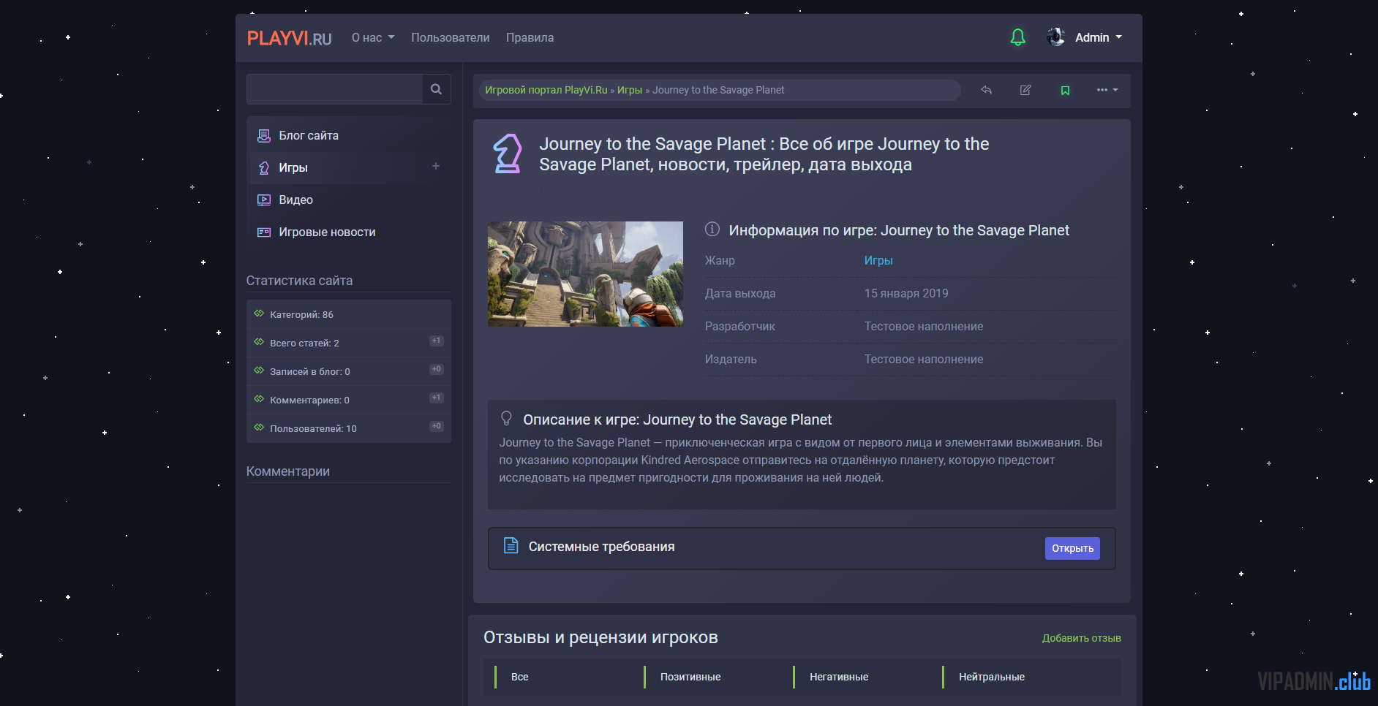
Task: Click the Всего статей: 2 statistics row
Action: click(349, 343)
